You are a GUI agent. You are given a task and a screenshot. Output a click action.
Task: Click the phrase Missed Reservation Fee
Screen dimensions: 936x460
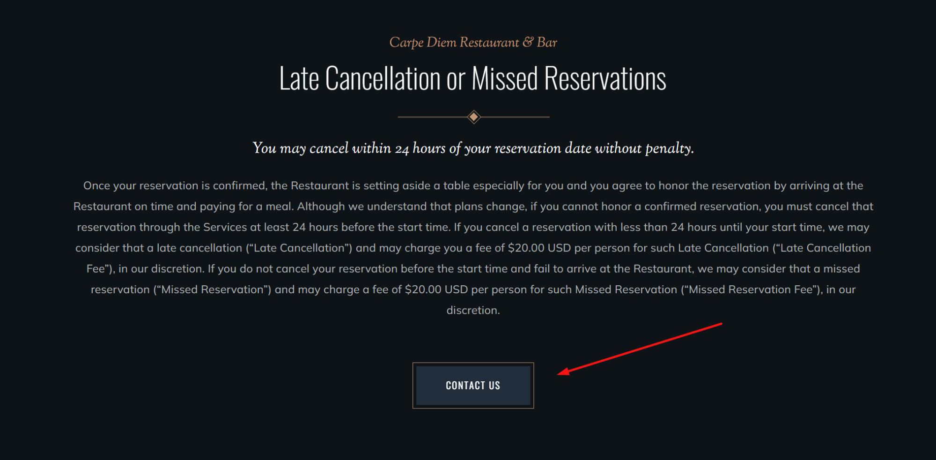(749, 289)
